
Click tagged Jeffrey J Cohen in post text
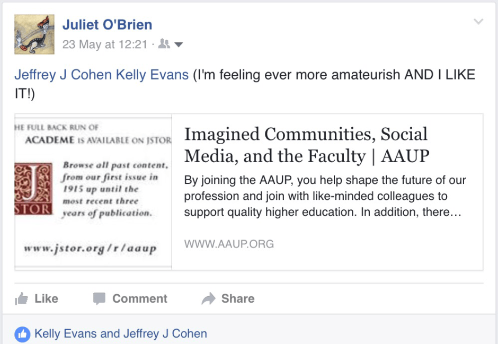coord(63,75)
